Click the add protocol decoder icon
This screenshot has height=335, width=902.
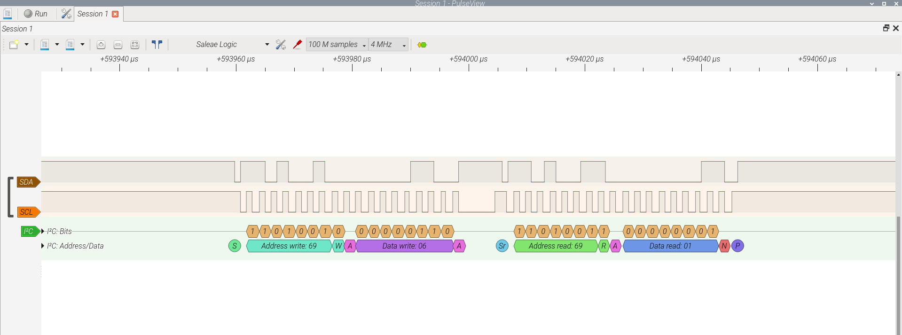422,45
